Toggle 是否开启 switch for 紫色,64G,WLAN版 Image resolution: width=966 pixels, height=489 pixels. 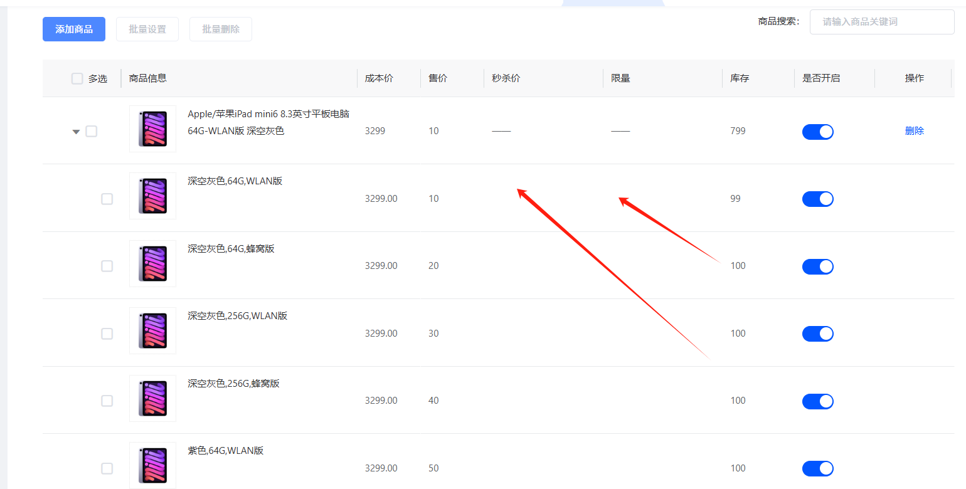[818, 468]
